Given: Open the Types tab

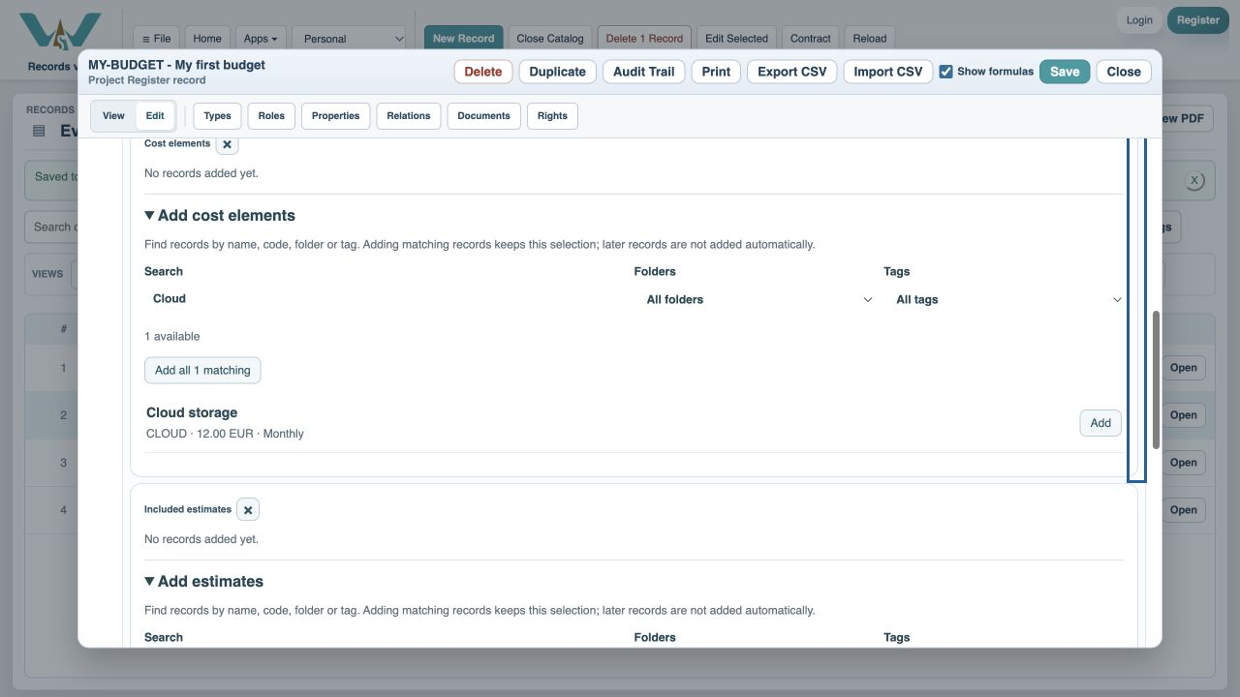Looking at the screenshot, I should pos(218,116).
